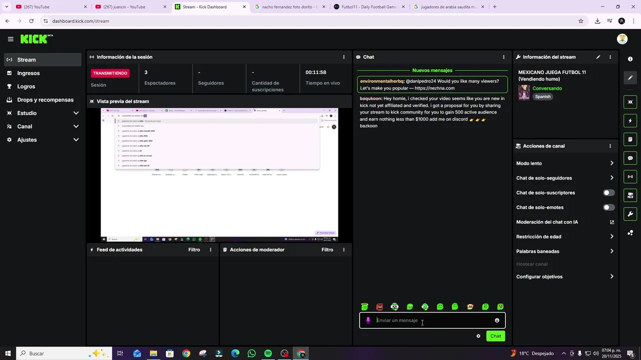Insert the angel halo emote

pos(365,306)
